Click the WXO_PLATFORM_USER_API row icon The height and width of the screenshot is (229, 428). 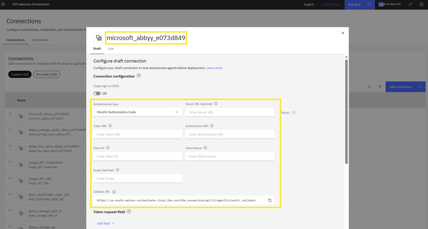[21, 197]
